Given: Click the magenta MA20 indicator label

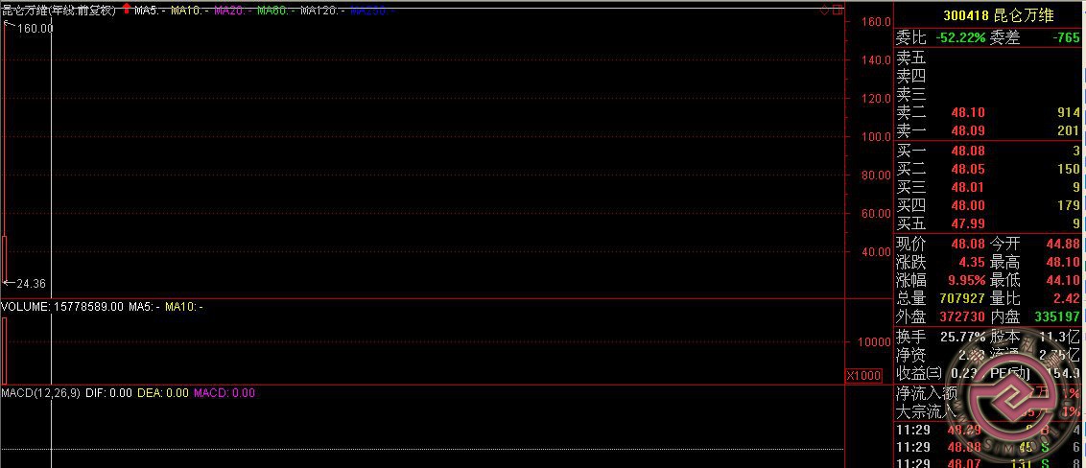Looking at the screenshot, I should (x=231, y=10).
